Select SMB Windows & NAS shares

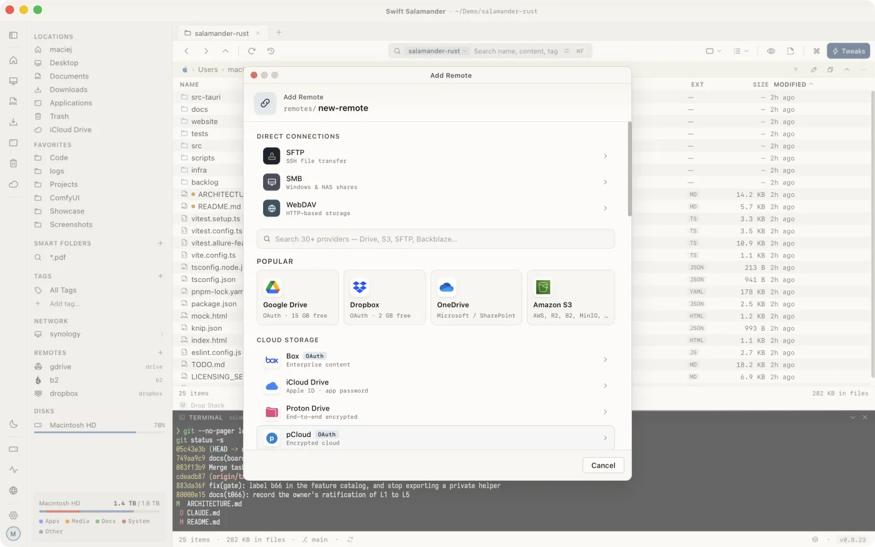pyautogui.click(x=436, y=183)
